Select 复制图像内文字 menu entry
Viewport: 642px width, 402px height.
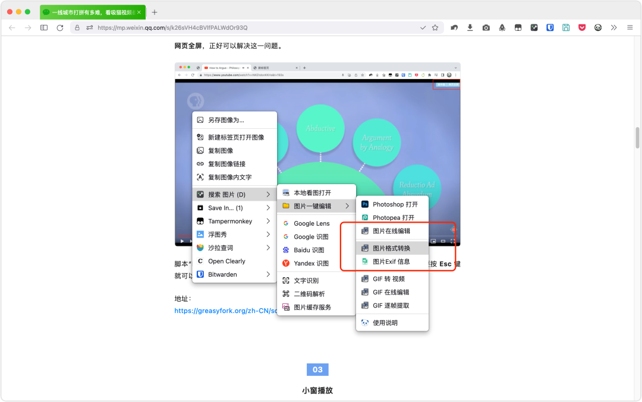[x=235, y=177]
